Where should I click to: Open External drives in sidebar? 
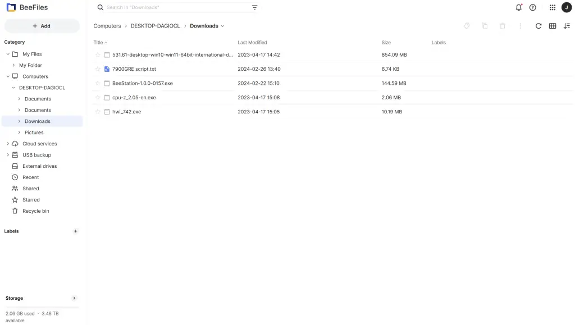click(x=40, y=166)
